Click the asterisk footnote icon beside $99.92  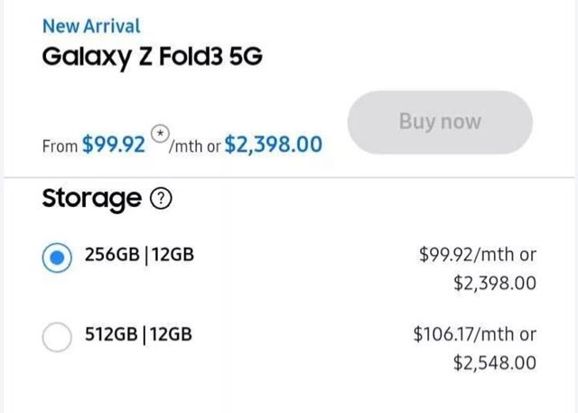pyautogui.click(x=160, y=134)
